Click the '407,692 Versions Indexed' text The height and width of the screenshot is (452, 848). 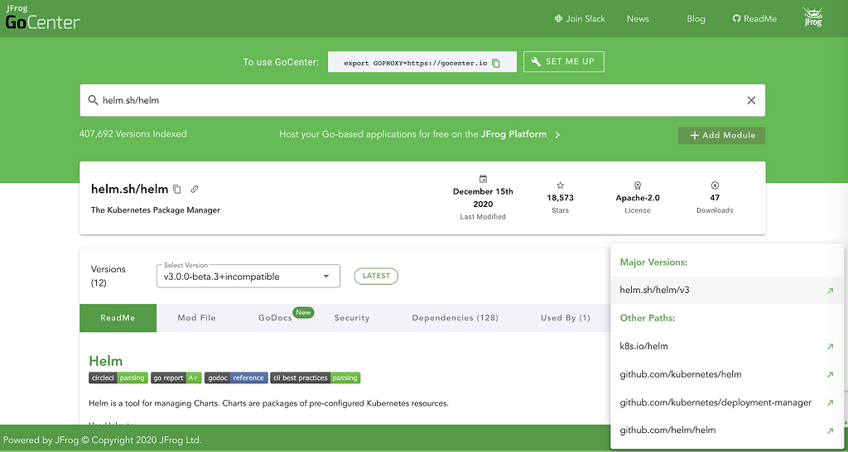click(133, 133)
